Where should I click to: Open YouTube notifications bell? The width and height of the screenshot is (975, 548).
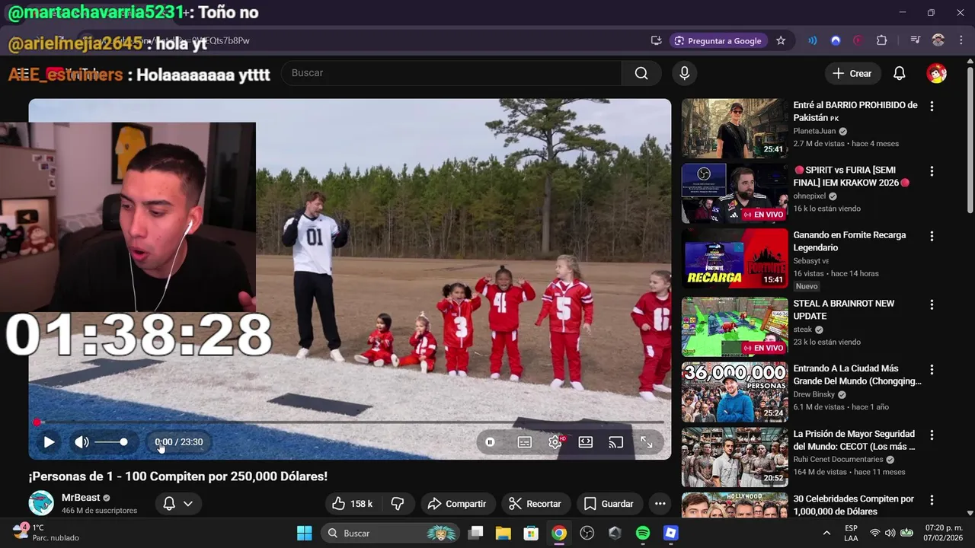899,73
